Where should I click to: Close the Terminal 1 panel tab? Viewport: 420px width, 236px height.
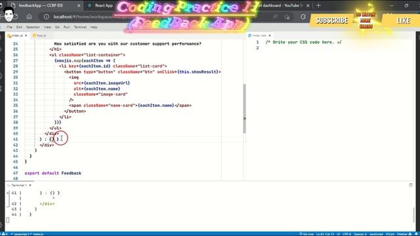click(x=30, y=185)
